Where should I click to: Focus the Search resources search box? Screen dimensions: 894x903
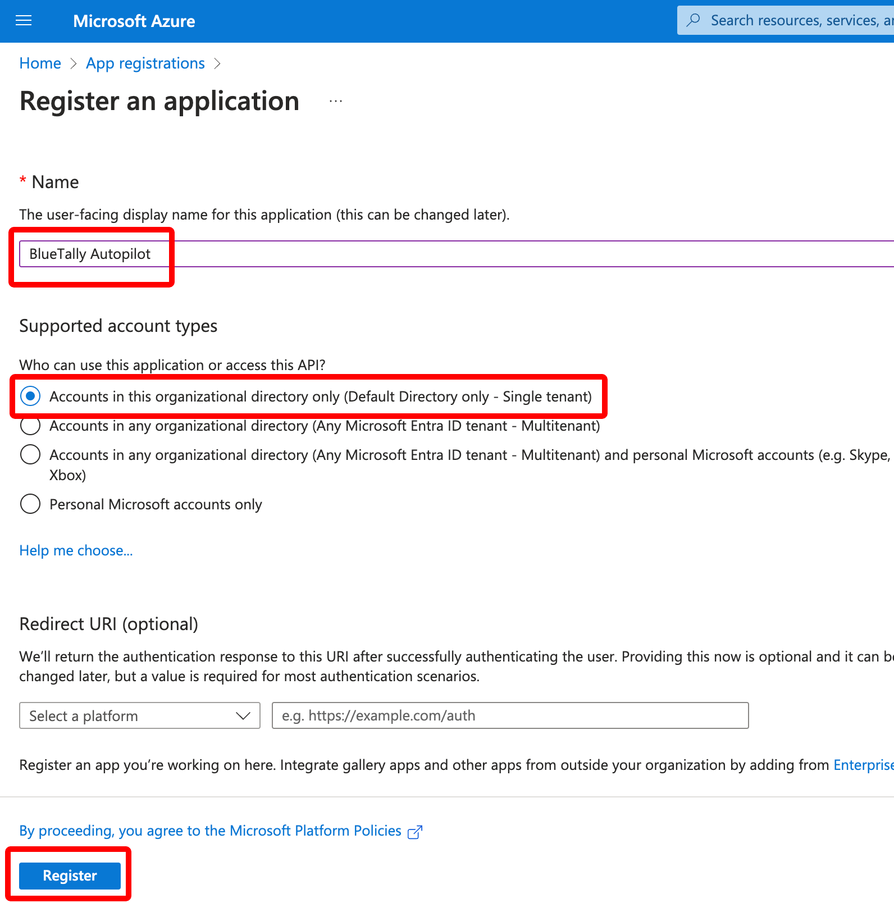pos(786,20)
